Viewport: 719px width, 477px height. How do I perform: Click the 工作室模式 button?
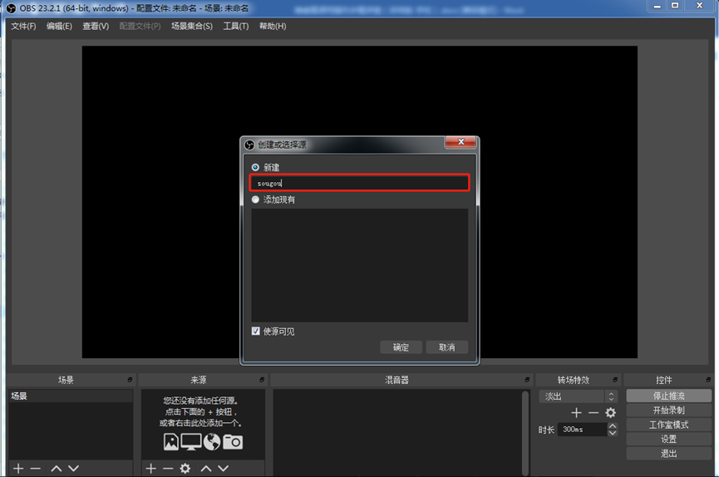669,425
